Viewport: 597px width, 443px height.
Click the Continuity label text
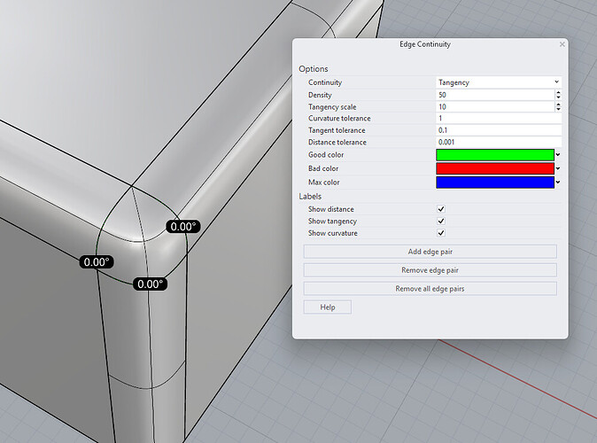(325, 82)
